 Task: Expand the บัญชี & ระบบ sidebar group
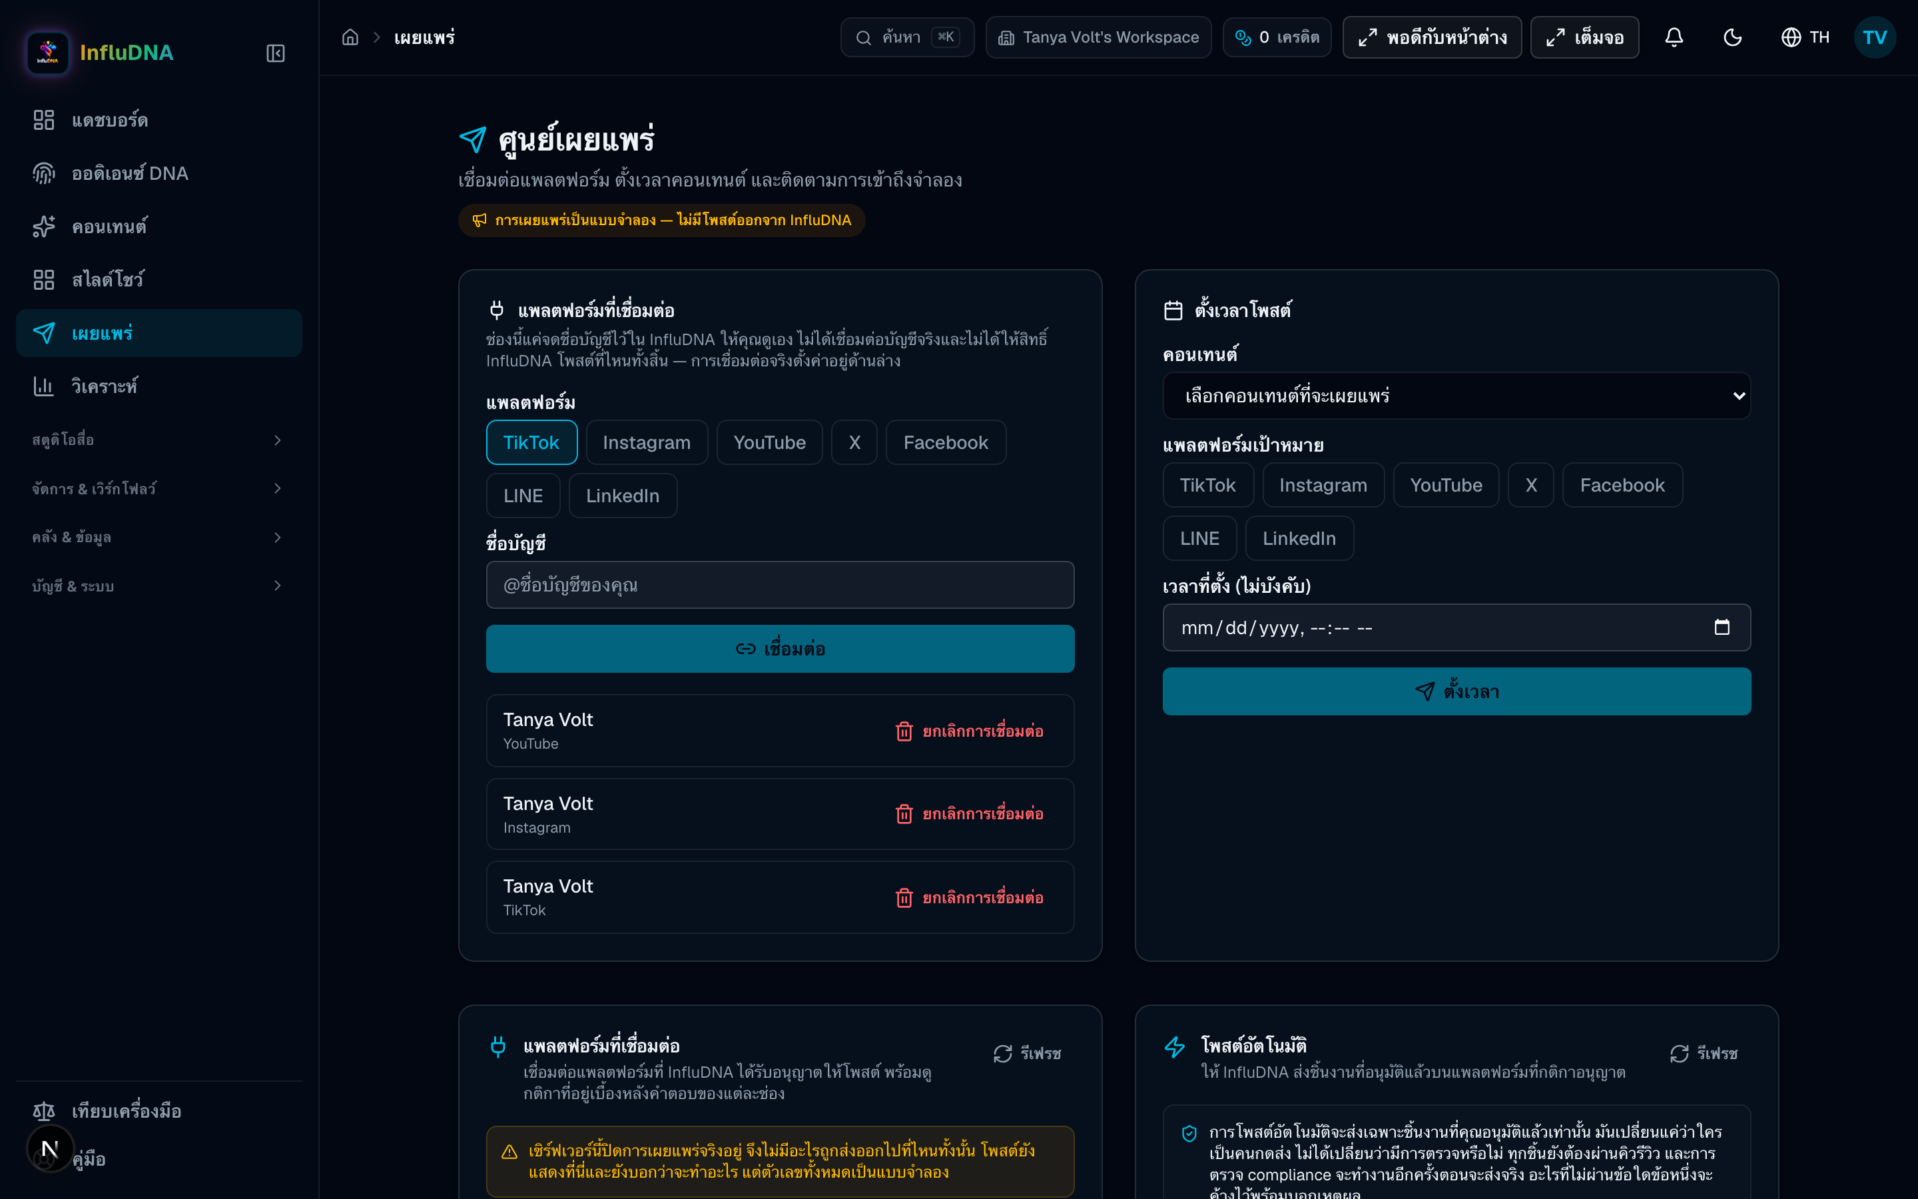pos(159,586)
